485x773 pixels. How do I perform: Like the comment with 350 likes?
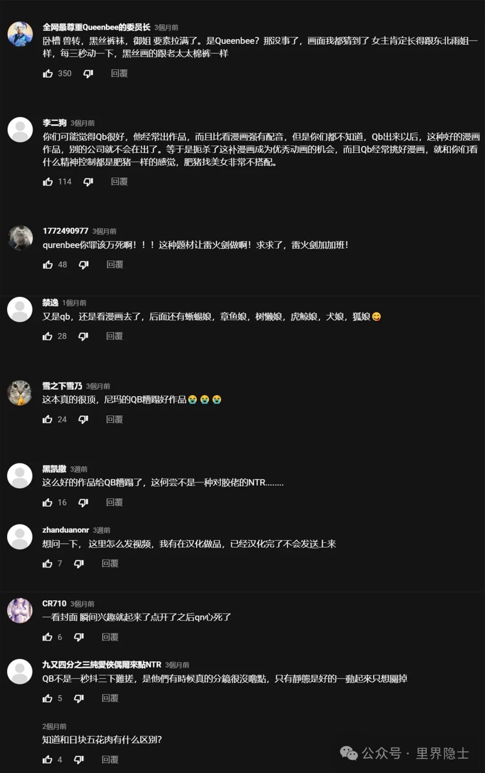click(x=48, y=73)
